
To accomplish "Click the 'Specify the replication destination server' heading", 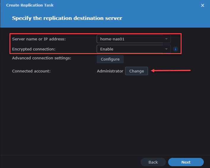I will tap(67, 18).
